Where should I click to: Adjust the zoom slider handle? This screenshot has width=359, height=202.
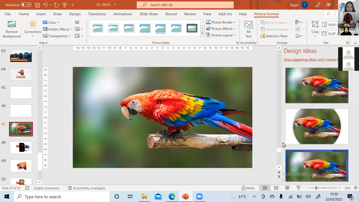pyautogui.click(x=316, y=188)
